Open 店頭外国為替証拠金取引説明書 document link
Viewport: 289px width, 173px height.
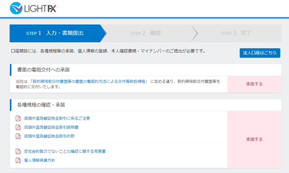[51, 127]
